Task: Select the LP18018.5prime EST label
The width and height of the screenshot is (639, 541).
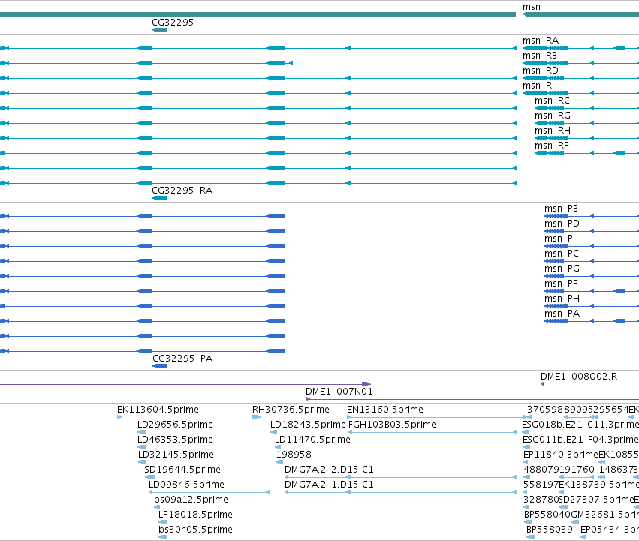Action: (195, 515)
